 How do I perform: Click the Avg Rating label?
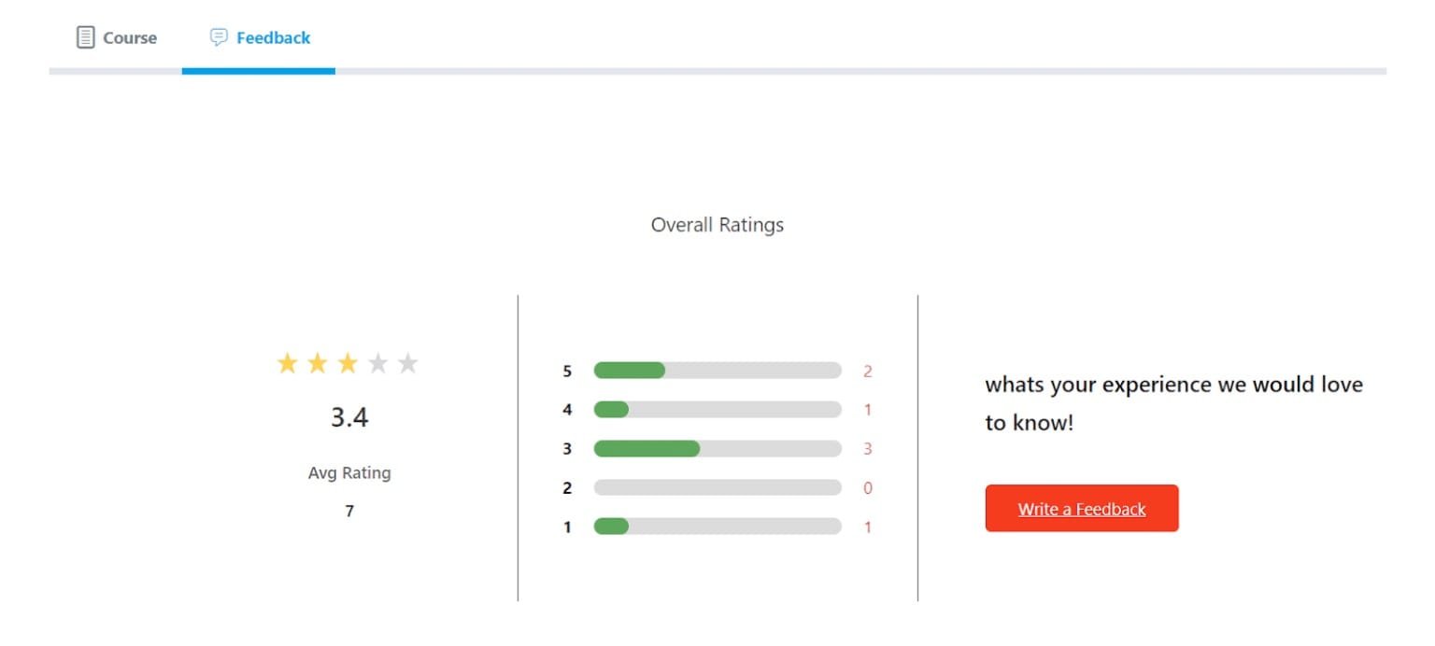coord(349,473)
